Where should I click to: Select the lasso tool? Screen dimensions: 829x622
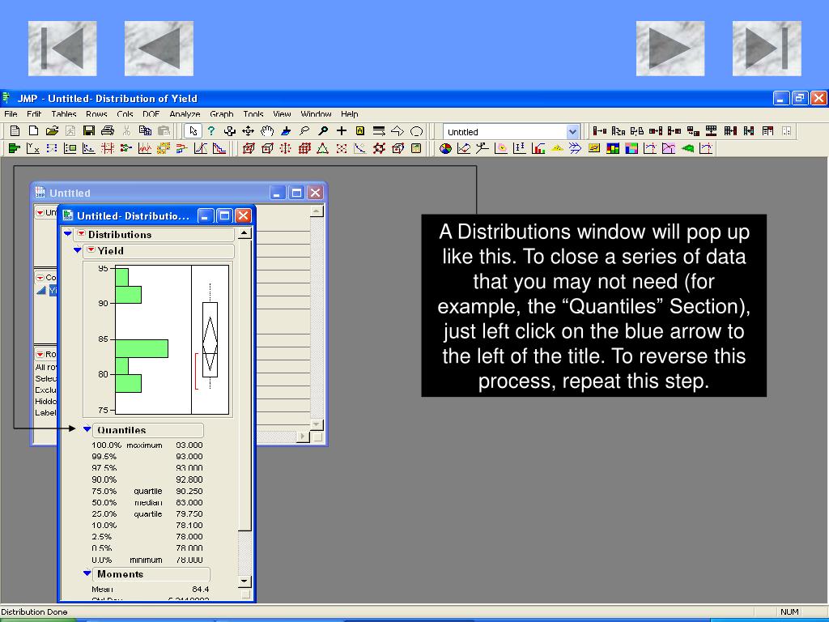(x=304, y=130)
